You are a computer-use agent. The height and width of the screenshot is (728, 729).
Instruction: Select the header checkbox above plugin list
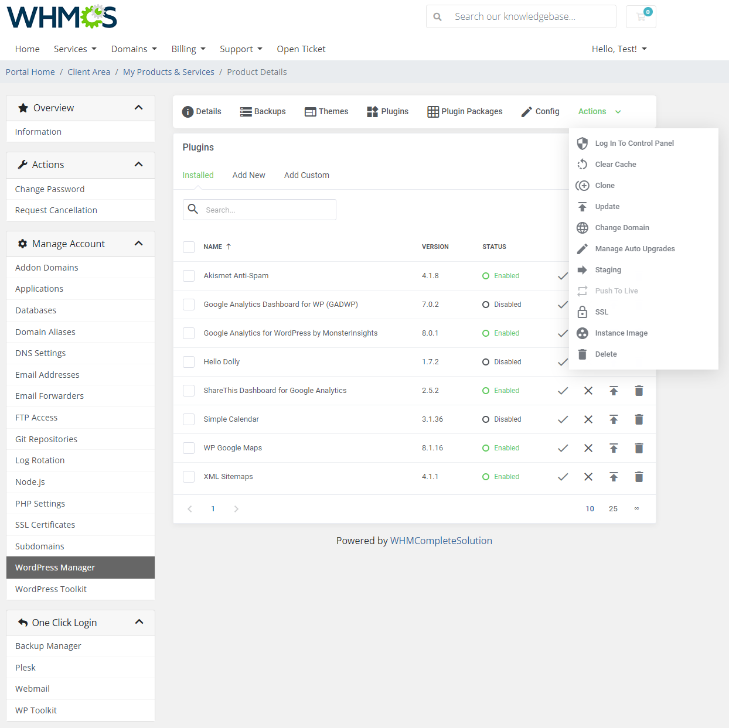(189, 247)
